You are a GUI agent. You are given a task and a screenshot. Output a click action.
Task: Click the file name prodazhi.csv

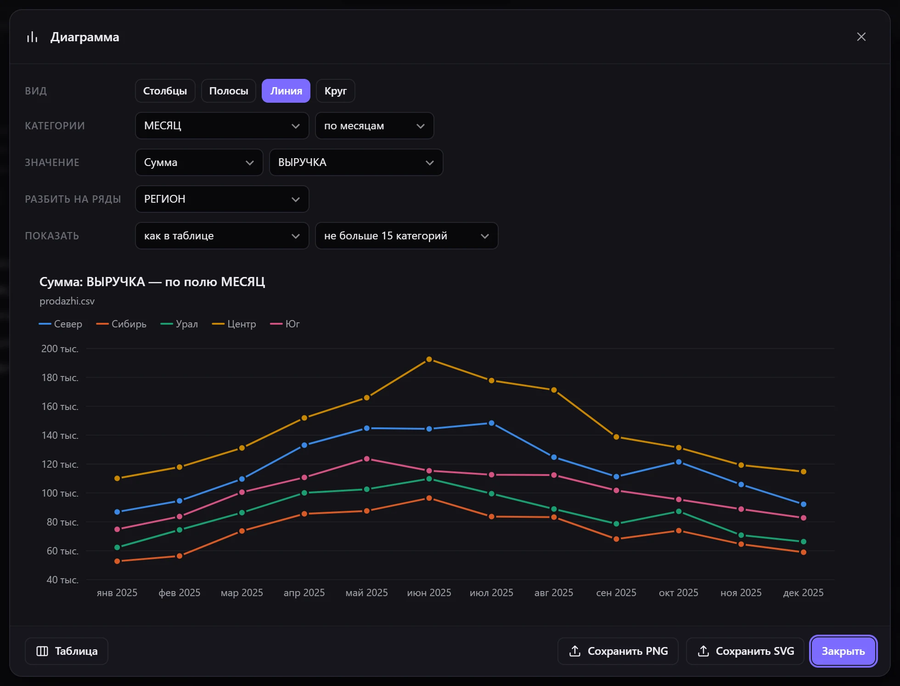click(x=67, y=301)
